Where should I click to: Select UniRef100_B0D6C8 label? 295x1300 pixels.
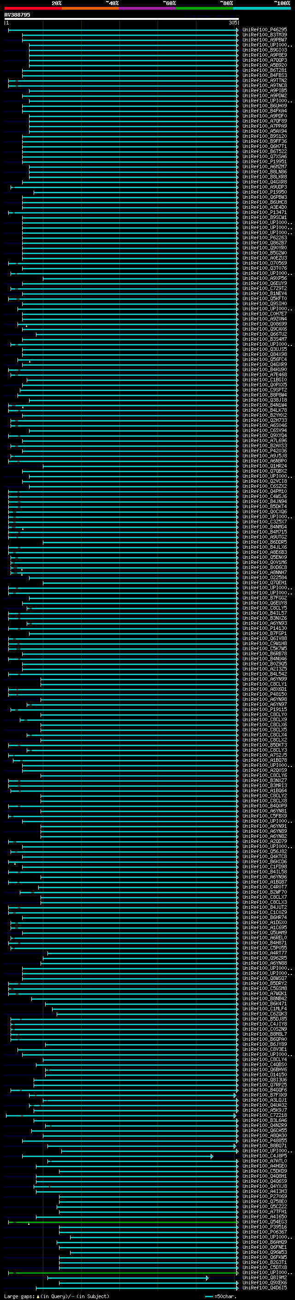(265, 568)
